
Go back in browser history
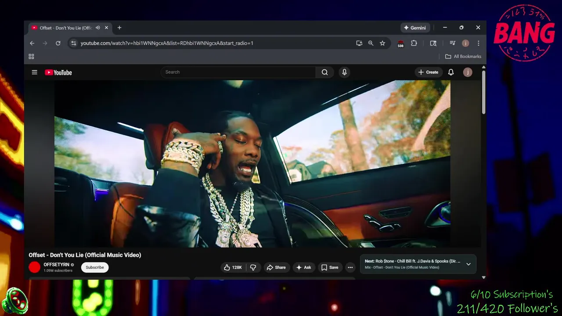pos(32,43)
